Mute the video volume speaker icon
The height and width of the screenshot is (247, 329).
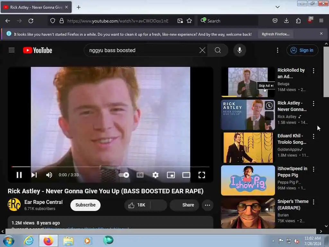49,175
